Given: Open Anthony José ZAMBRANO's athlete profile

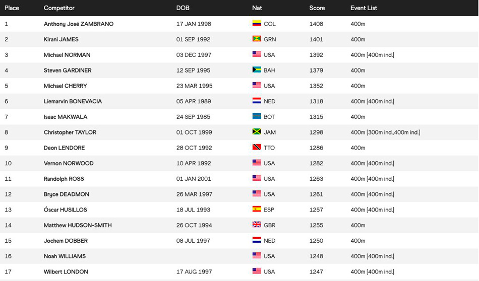Looking at the screenshot, I should coord(78,24).
